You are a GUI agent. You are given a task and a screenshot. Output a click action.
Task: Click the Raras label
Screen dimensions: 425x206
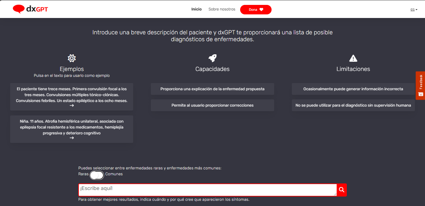pyautogui.click(x=83, y=174)
